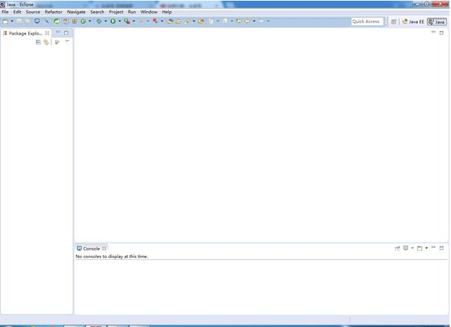This screenshot has height=327, width=451.
Task: Toggle Link with Editor in Package Explorer
Action: coord(46,42)
